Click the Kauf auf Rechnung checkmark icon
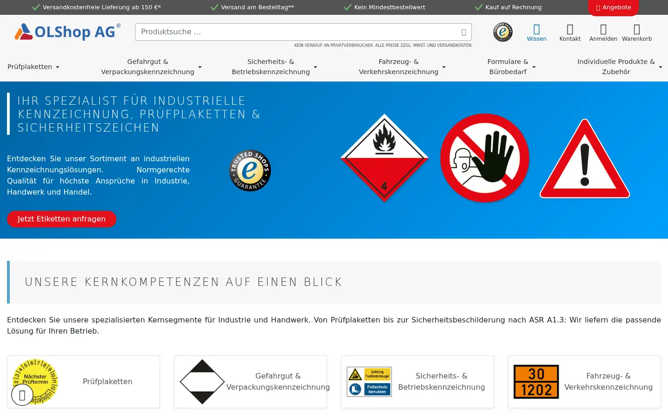The width and height of the screenshot is (668, 417). click(x=479, y=7)
